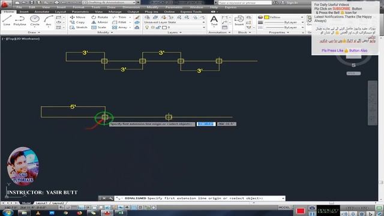The width and height of the screenshot is (384, 216).
Task: Click the yellow color swatch in Properties
Action: [x=266, y=17]
